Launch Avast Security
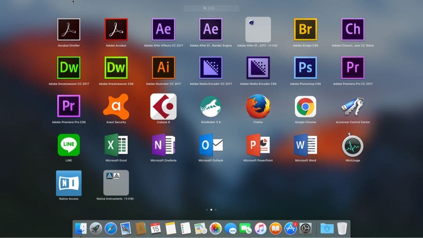Image resolution: width=423 pixels, height=238 pixels. tap(116, 106)
